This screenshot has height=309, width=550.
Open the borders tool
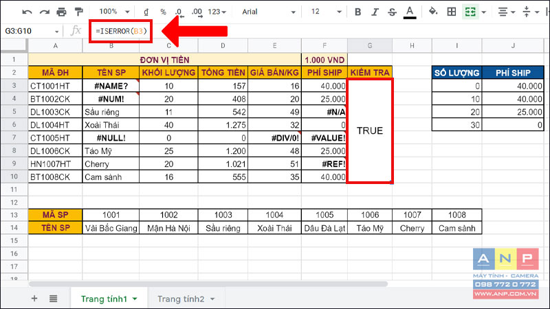[452, 12]
